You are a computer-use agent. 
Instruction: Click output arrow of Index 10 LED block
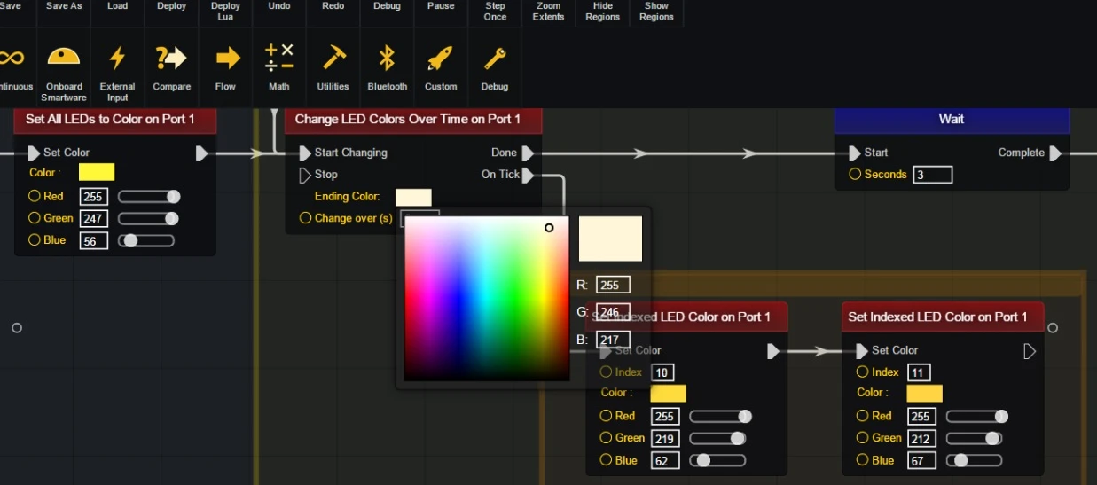773,351
